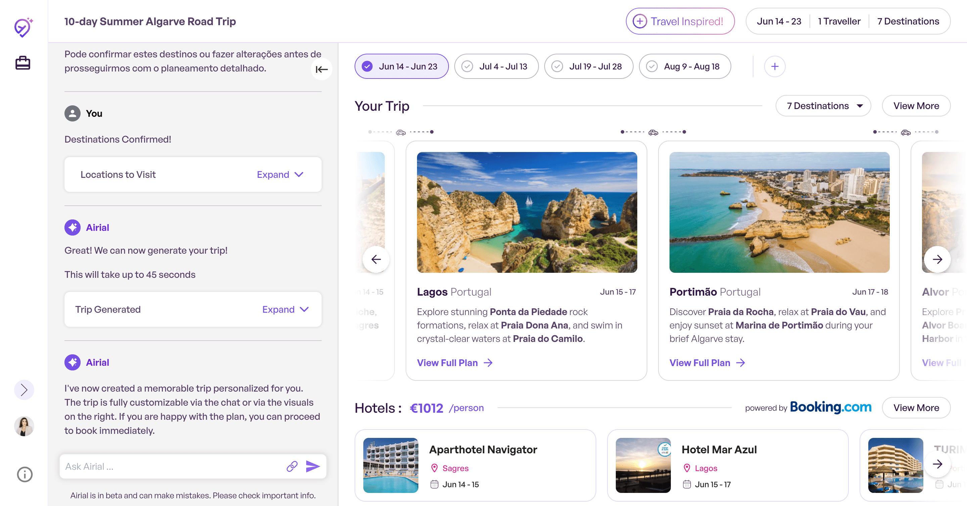
Task: Send message with the paper plane icon
Action: tap(313, 466)
